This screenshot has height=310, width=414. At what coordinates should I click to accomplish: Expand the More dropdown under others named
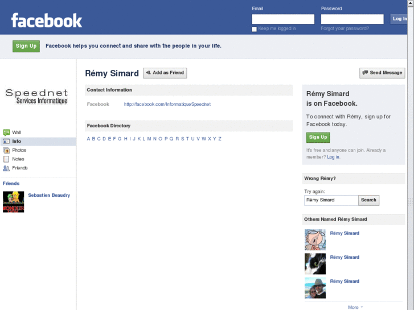[x=355, y=307]
